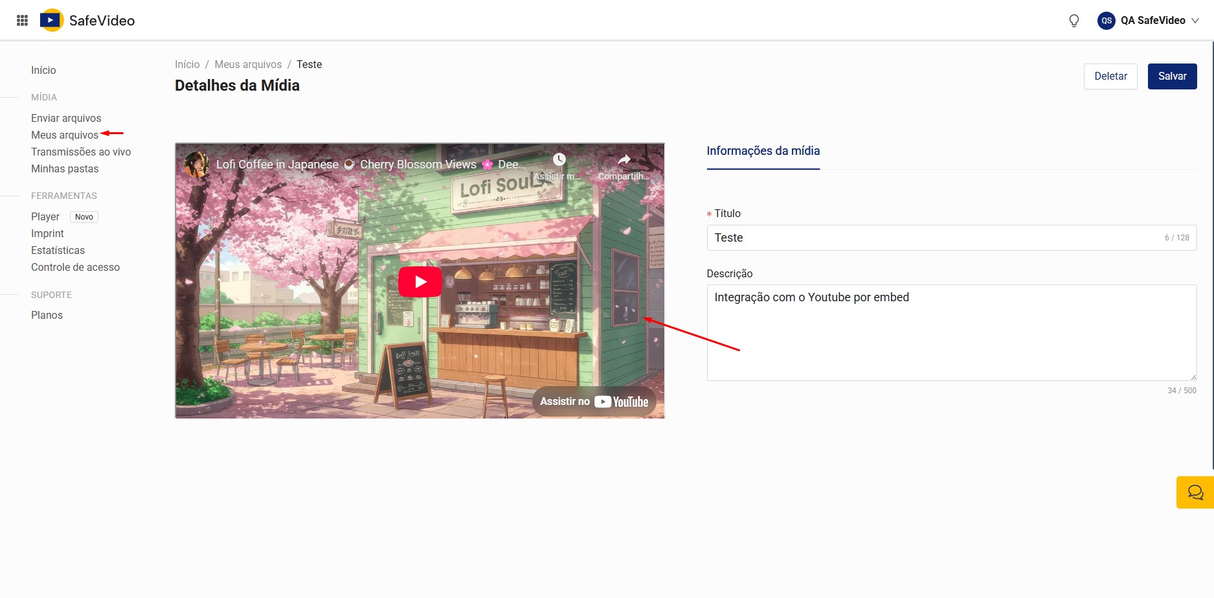Click the Teste breadcrumb item
The image size is (1214, 598).
(309, 64)
